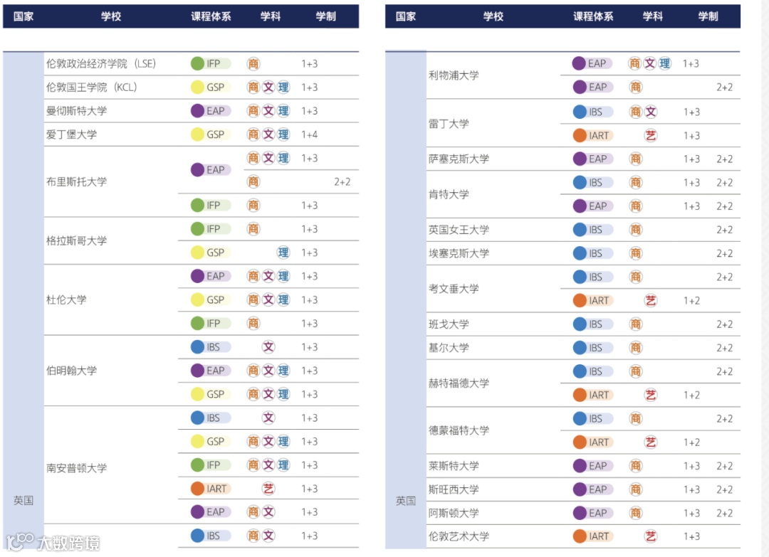Screen dimensions: 769x557
Task: Select the GSP badge in 爱丁堡大学 row
Action: (x=210, y=134)
